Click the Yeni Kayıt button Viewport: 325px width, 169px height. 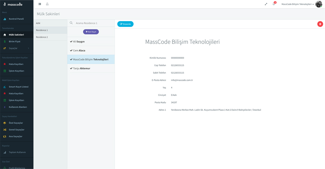click(91, 32)
